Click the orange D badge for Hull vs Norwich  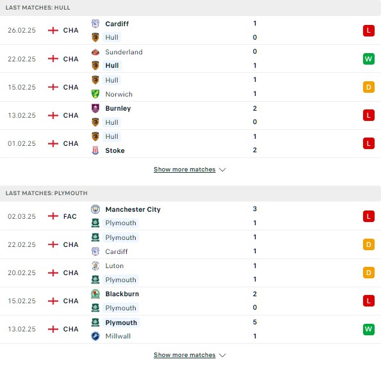point(369,87)
